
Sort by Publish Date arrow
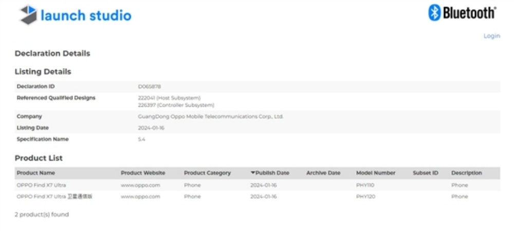(253, 173)
